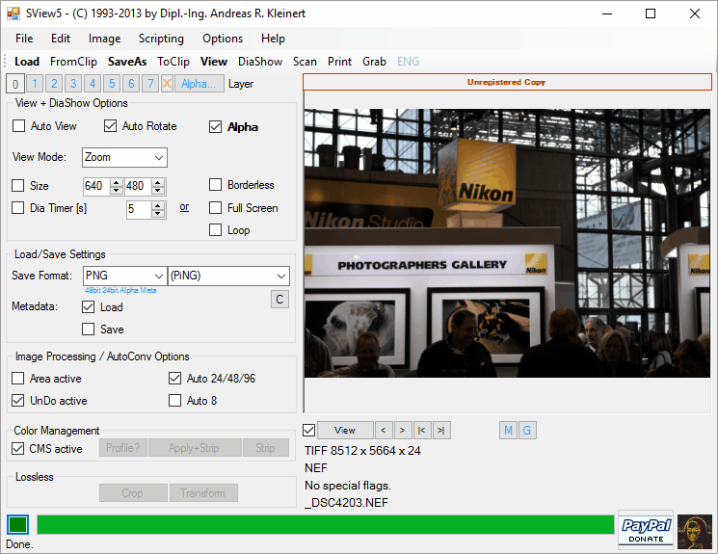Go to next image with > button

[x=402, y=430]
